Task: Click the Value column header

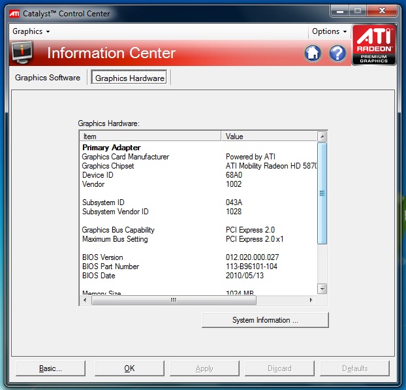Action: click(x=269, y=137)
